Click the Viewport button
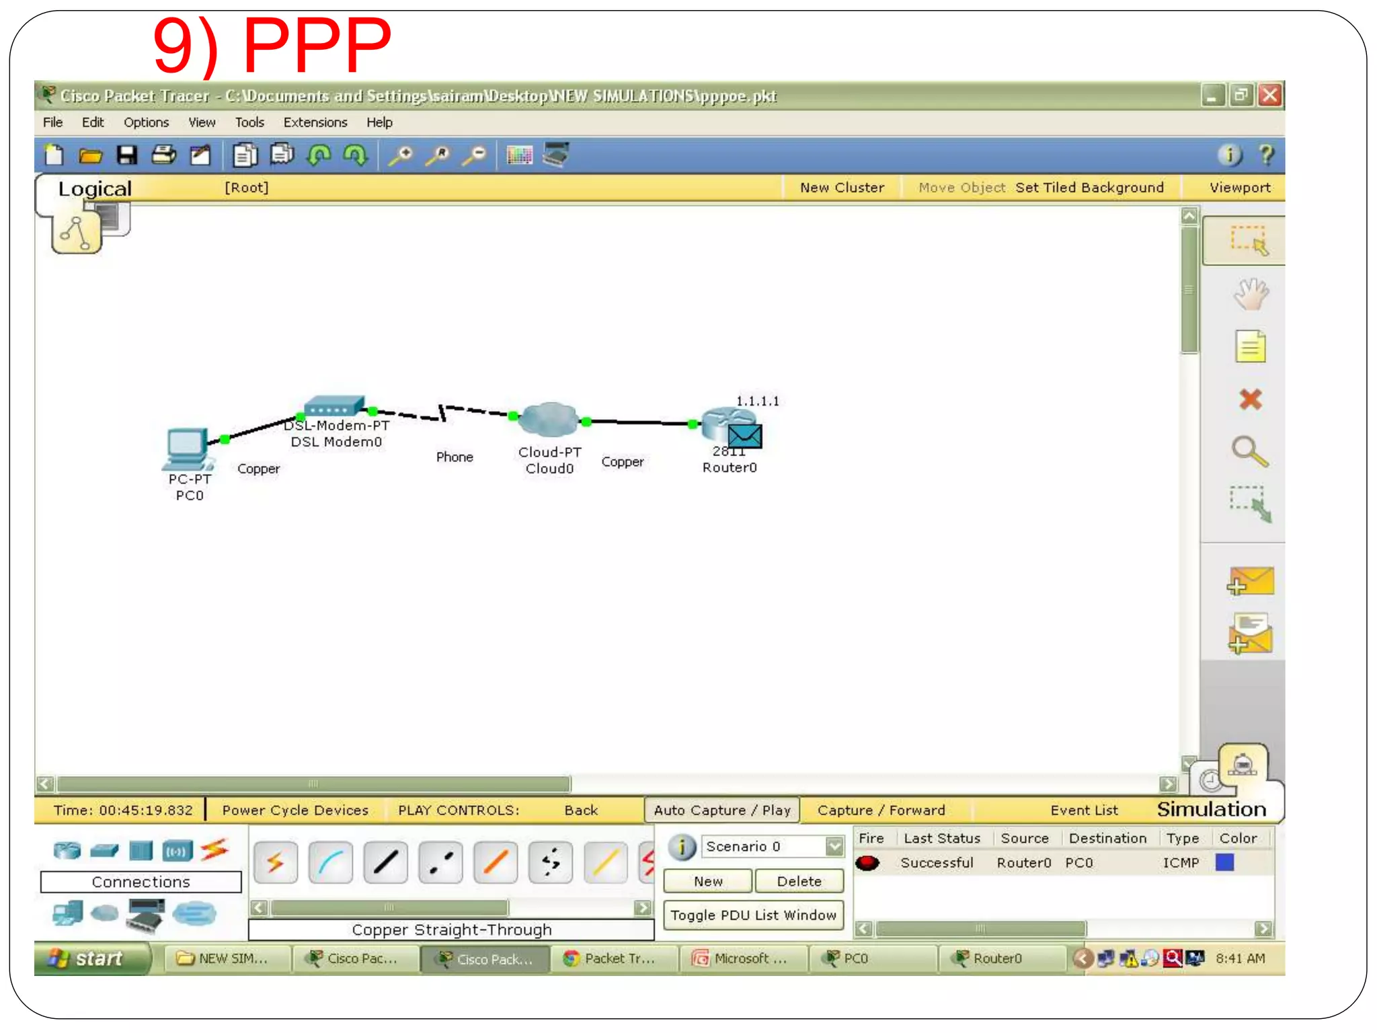The image size is (1377, 1033). coord(1240,188)
